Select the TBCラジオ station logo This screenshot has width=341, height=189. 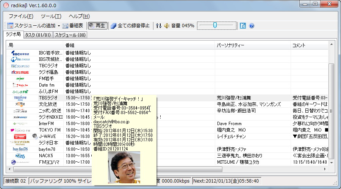coord(20,66)
